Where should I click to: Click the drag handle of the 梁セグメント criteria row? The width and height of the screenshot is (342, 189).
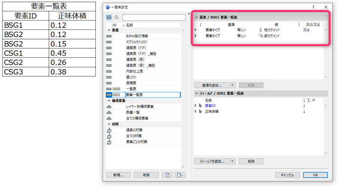(195, 36)
